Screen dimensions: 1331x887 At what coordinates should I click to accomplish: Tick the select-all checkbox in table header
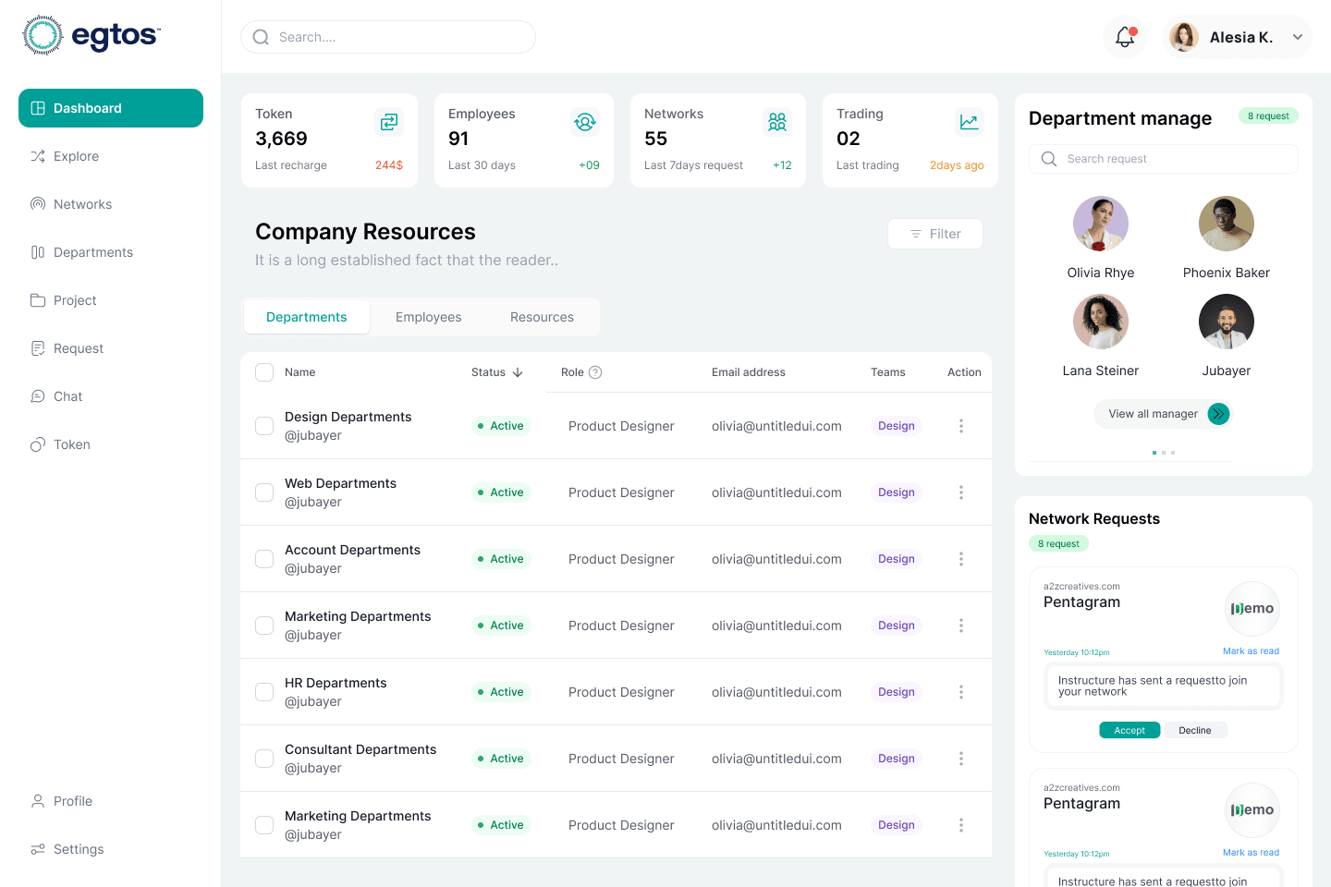tap(264, 371)
